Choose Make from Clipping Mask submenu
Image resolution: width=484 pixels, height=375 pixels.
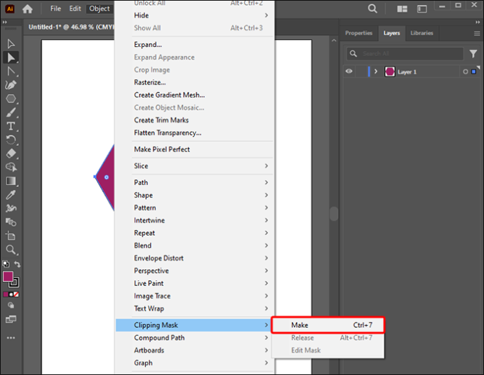pyautogui.click(x=328, y=325)
